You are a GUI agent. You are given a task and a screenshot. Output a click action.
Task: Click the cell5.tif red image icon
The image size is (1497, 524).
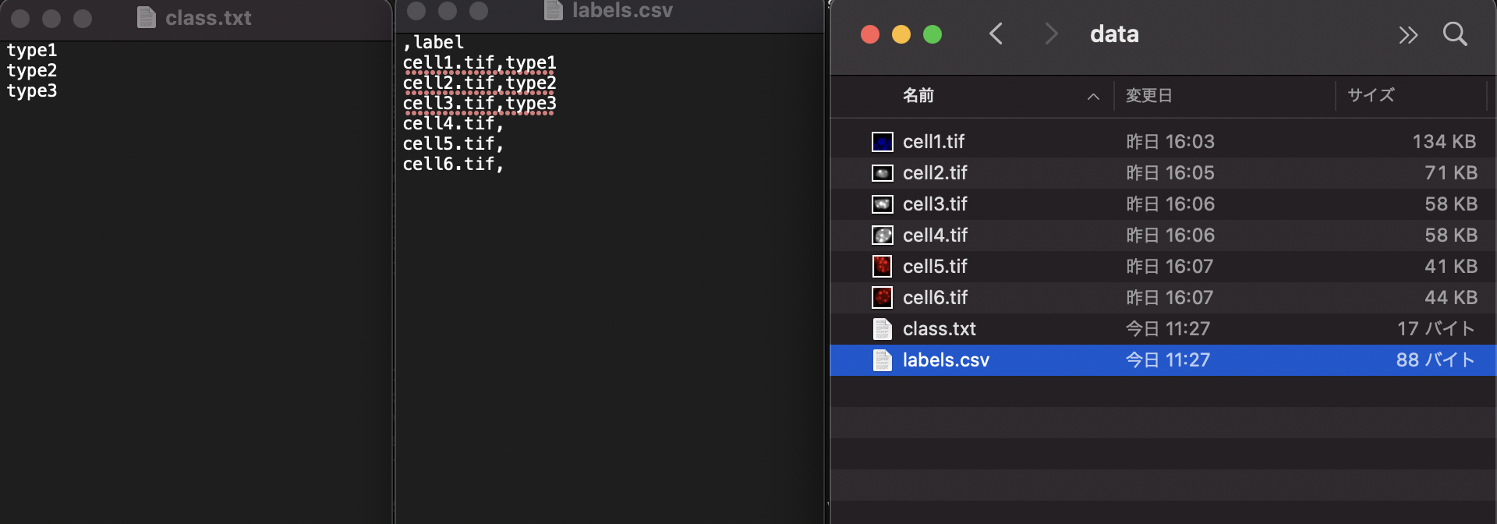tap(882, 267)
